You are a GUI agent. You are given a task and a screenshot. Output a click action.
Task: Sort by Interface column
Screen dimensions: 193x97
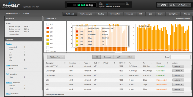75,63
